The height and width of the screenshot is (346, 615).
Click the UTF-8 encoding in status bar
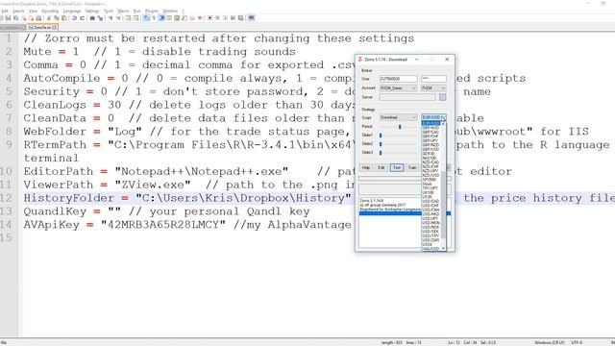pyautogui.click(x=577, y=342)
